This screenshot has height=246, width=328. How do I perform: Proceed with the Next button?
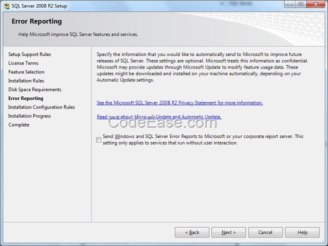pyautogui.click(x=228, y=232)
